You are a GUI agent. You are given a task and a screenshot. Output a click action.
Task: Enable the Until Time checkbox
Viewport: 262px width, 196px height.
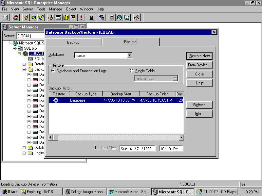pyautogui.click(x=97, y=148)
